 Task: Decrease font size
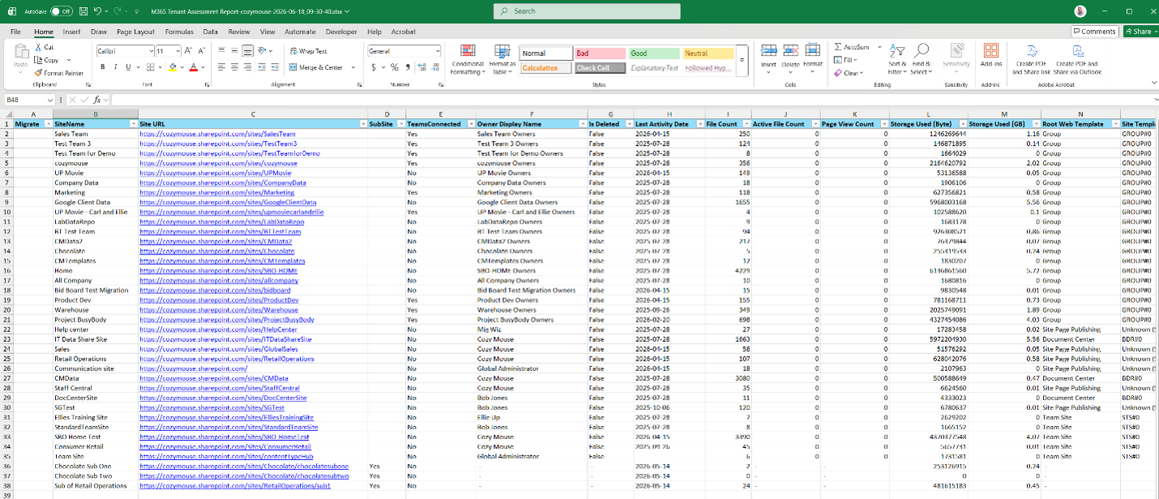click(x=199, y=51)
